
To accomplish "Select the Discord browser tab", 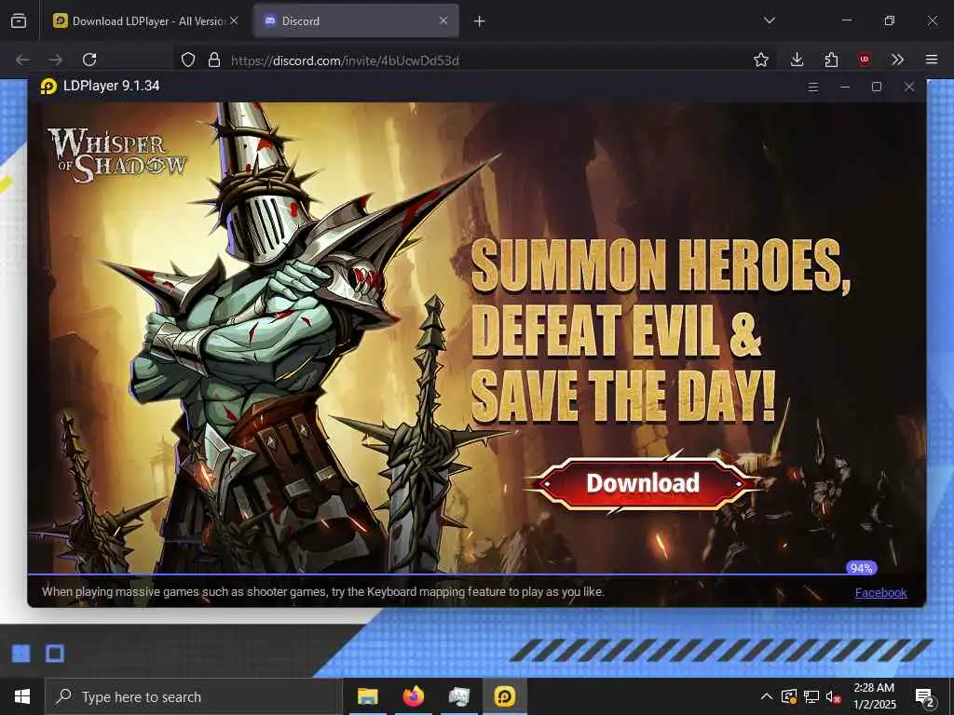I will pos(356,20).
